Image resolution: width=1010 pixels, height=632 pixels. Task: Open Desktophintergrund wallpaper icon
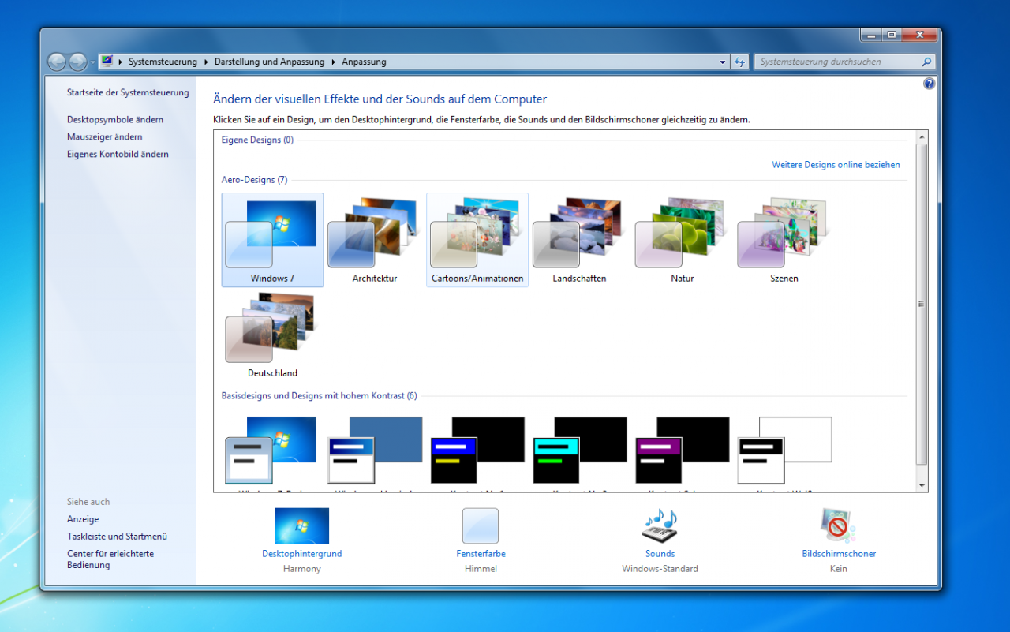click(301, 525)
